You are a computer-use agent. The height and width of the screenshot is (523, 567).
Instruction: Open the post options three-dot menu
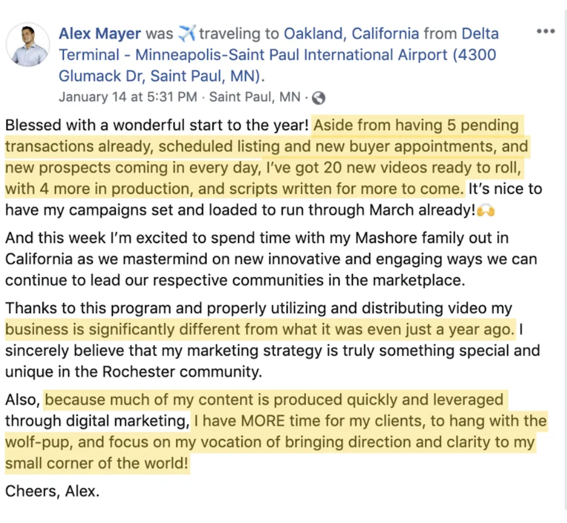546,31
